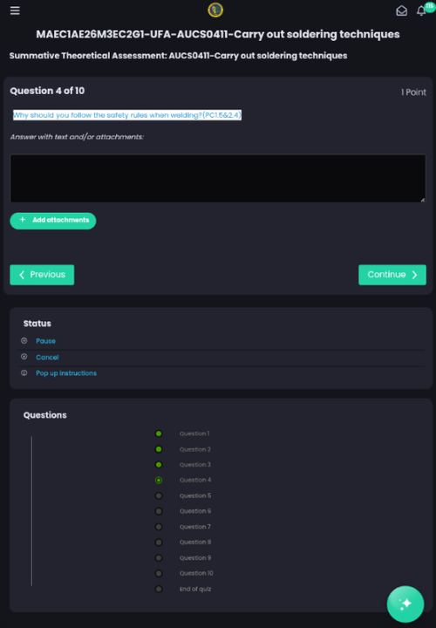Click the Summative Theoretical Assessment subtitle
Image resolution: width=436 pixels, height=628 pixels.
178,56
